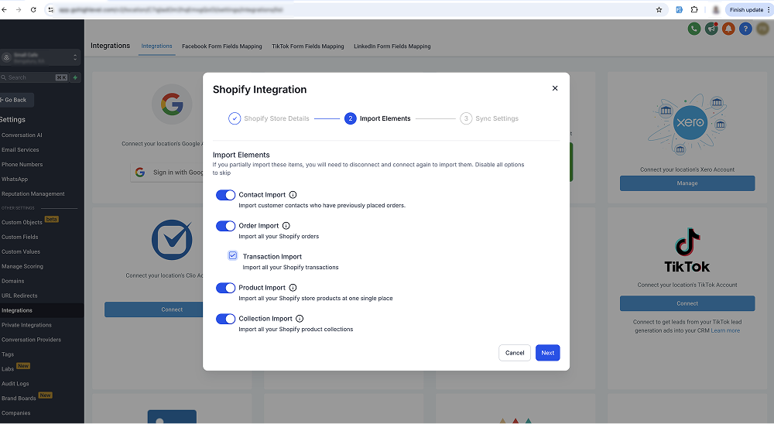Open the notifications bell icon
The height and width of the screenshot is (424, 774).
click(x=728, y=29)
